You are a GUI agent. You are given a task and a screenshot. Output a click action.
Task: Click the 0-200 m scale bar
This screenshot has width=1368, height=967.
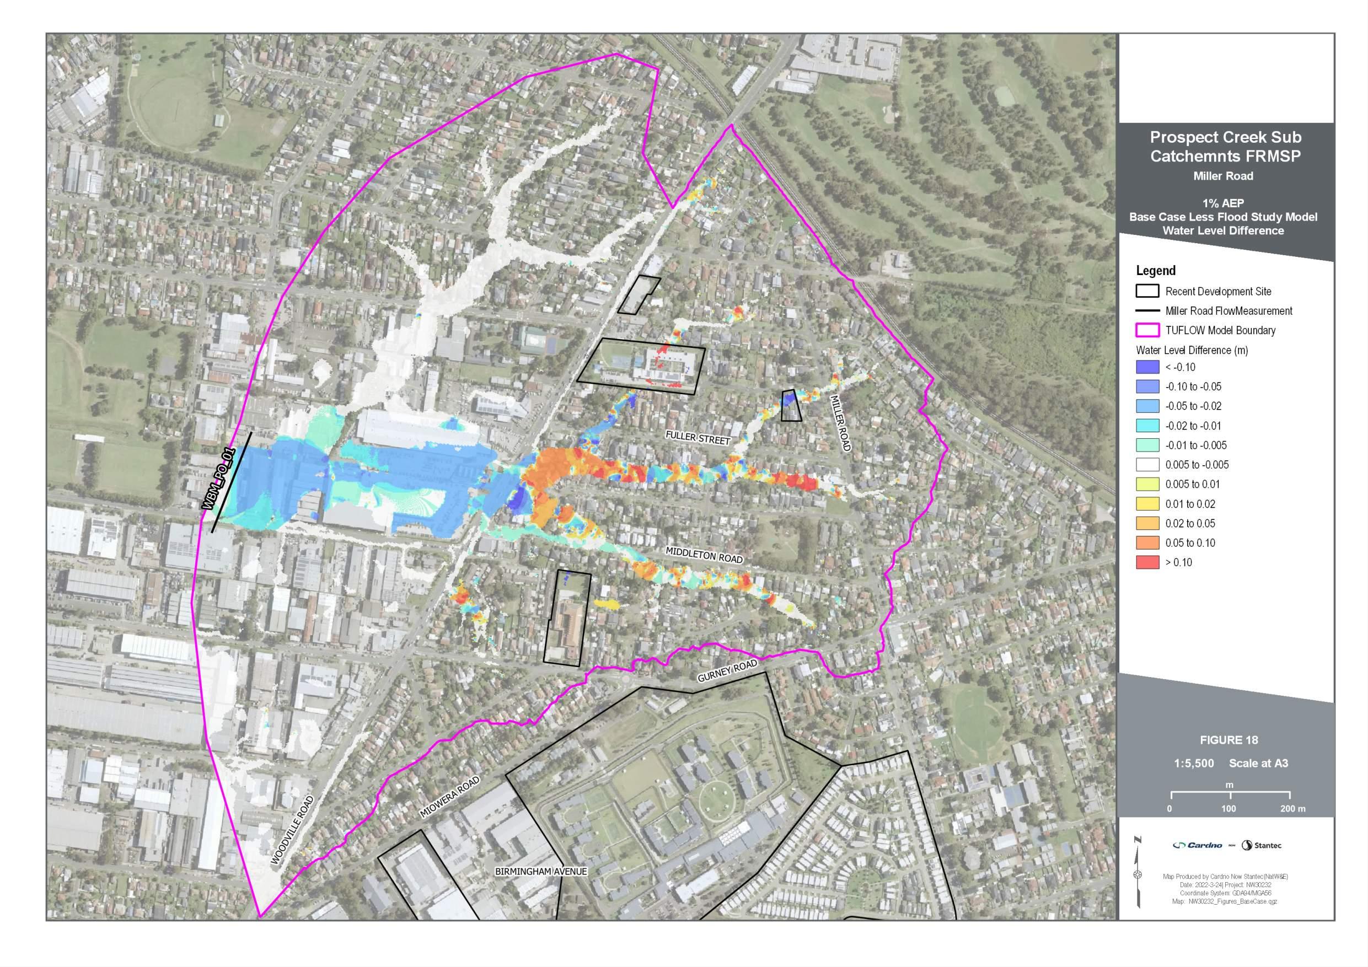click(x=1230, y=796)
